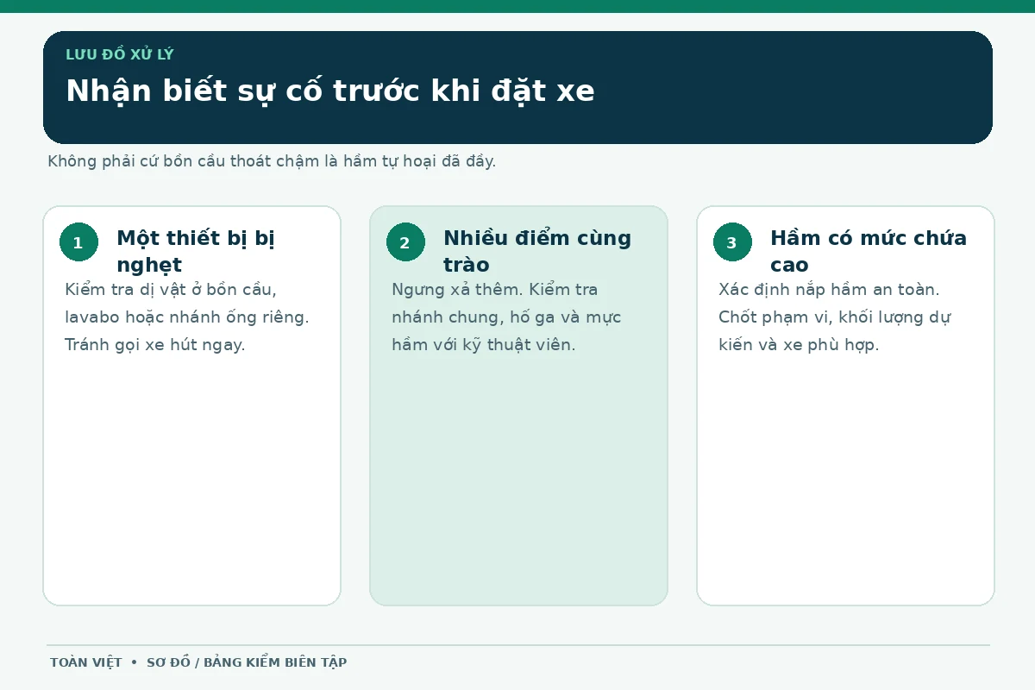
Task: Click the line 'hầm với kỹ thuật viên.'
Action: tap(483, 345)
